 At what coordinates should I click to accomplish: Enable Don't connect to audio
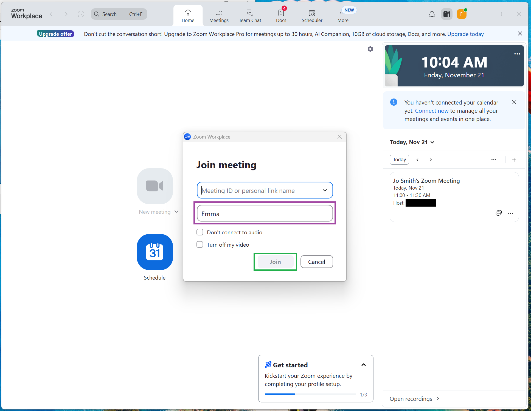(x=200, y=232)
